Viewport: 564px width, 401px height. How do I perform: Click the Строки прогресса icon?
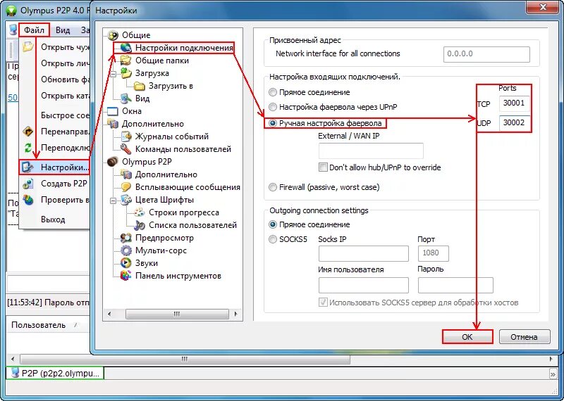point(139,212)
